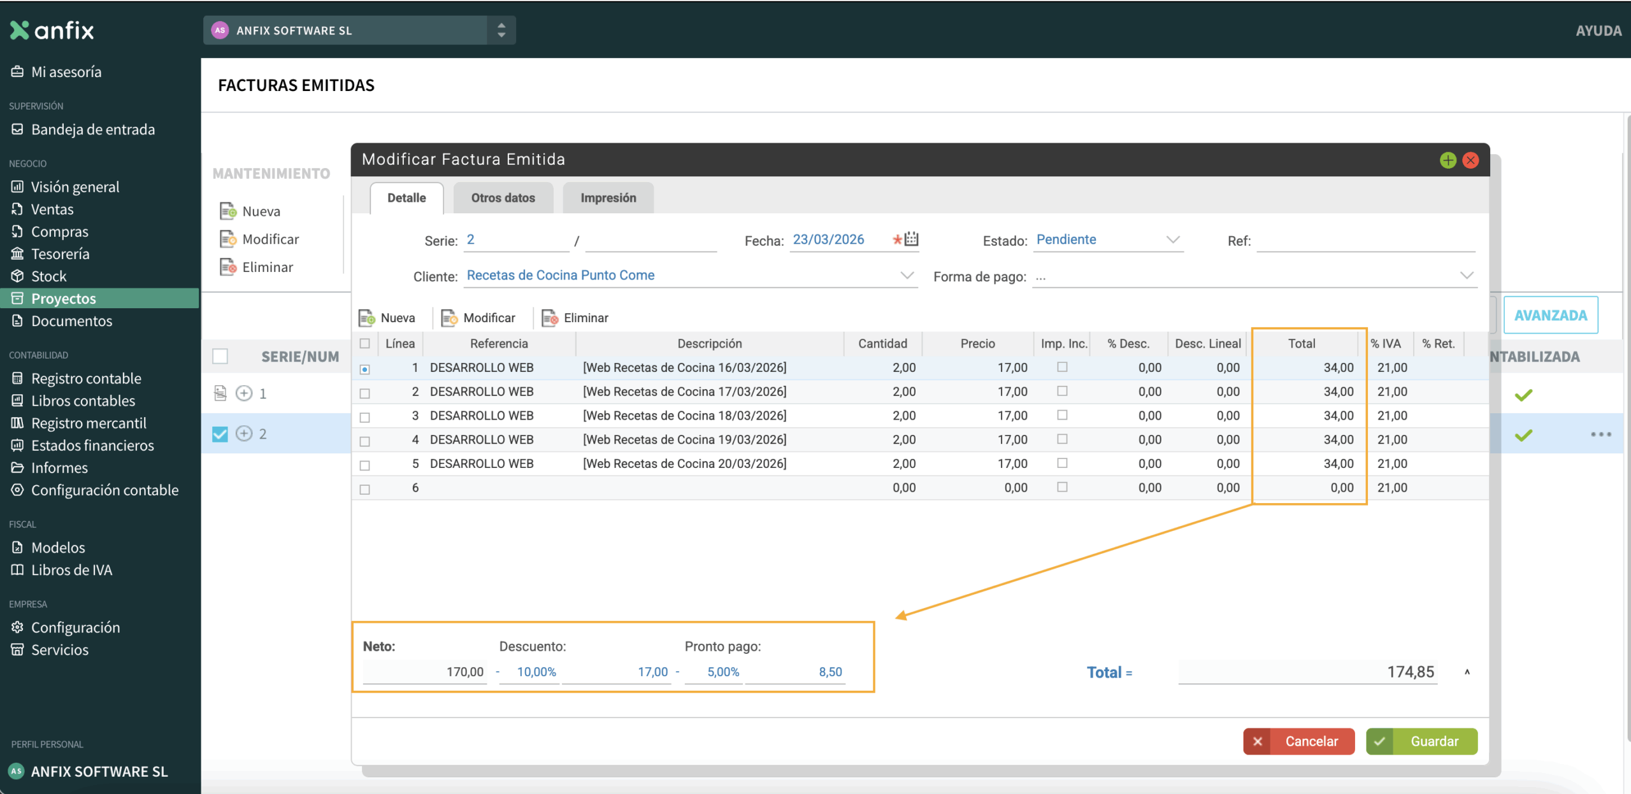Switch to the Otros datos tab
The image size is (1631, 794).
coord(503,197)
